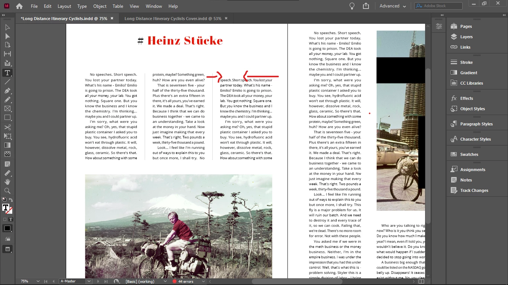Open the File menu
Viewport: 508px width, 285px height.
click(x=34, y=6)
